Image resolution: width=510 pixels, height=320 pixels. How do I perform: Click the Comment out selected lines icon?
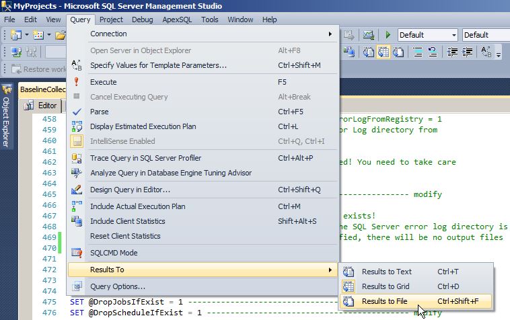coord(418,52)
